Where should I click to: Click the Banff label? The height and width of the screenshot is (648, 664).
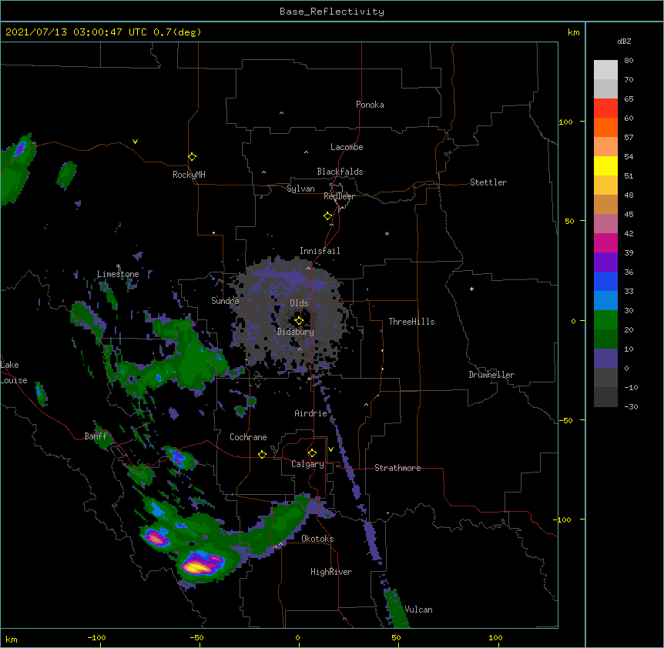(x=96, y=436)
